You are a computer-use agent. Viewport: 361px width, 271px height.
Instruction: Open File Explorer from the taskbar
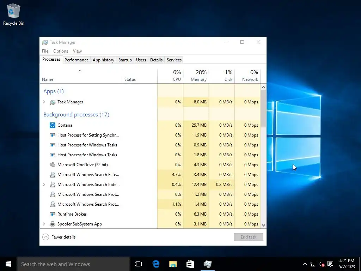pyautogui.click(x=173, y=264)
